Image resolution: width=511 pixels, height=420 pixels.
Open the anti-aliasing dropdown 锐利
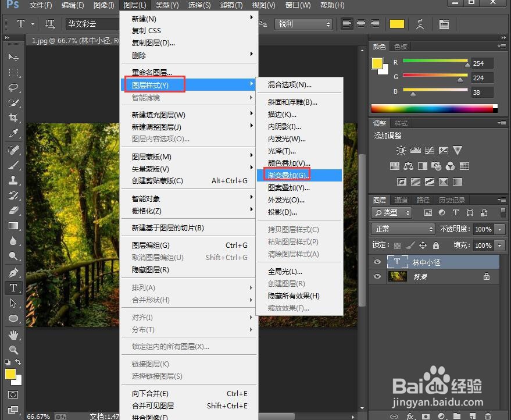[303, 24]
